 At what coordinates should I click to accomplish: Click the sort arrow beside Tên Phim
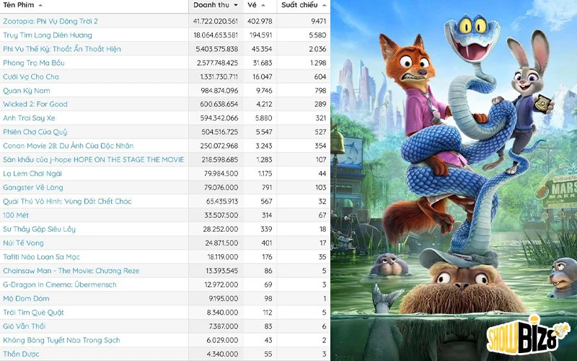click(x=40, y=6)
